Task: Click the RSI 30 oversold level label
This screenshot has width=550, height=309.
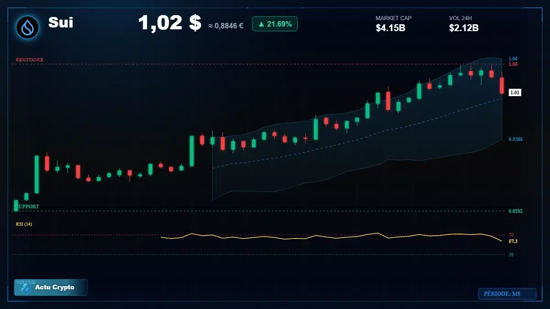Action: 511,255
